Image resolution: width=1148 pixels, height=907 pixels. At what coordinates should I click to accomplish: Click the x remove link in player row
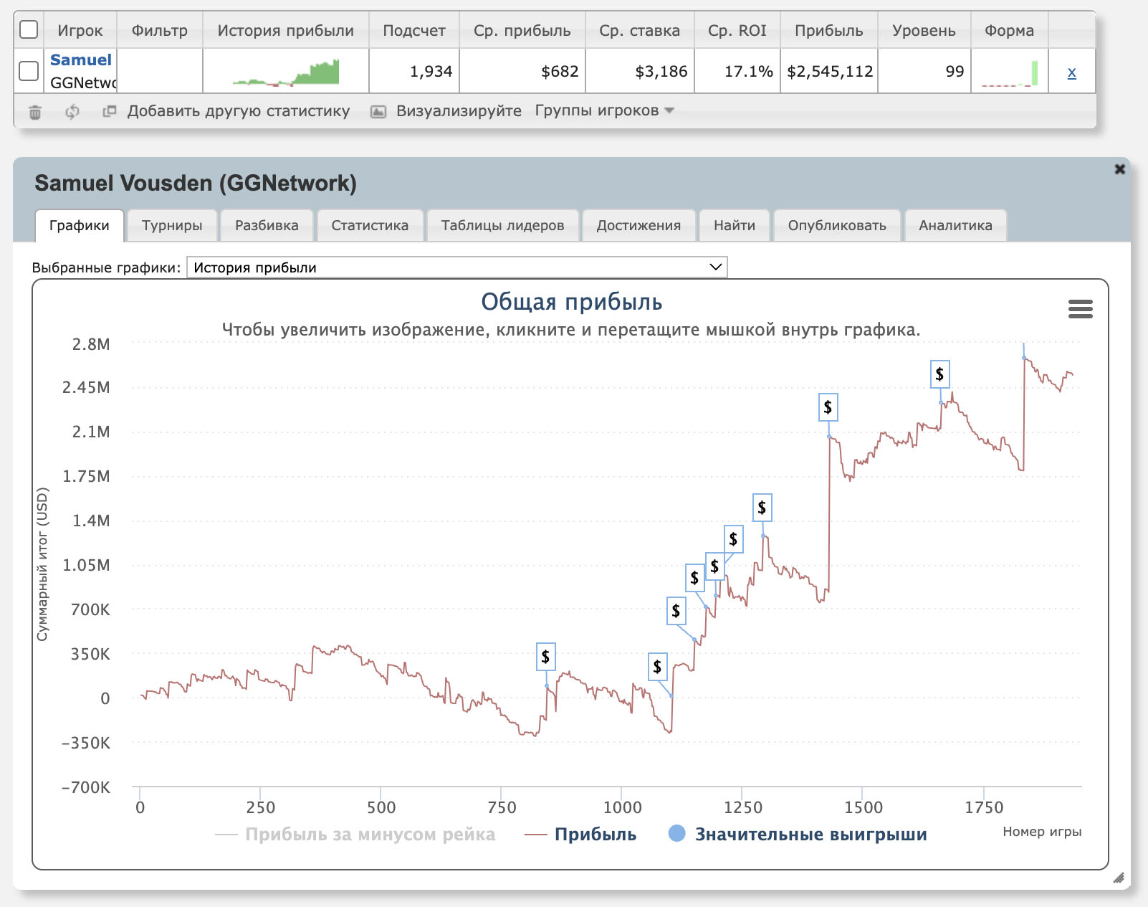1071,72
